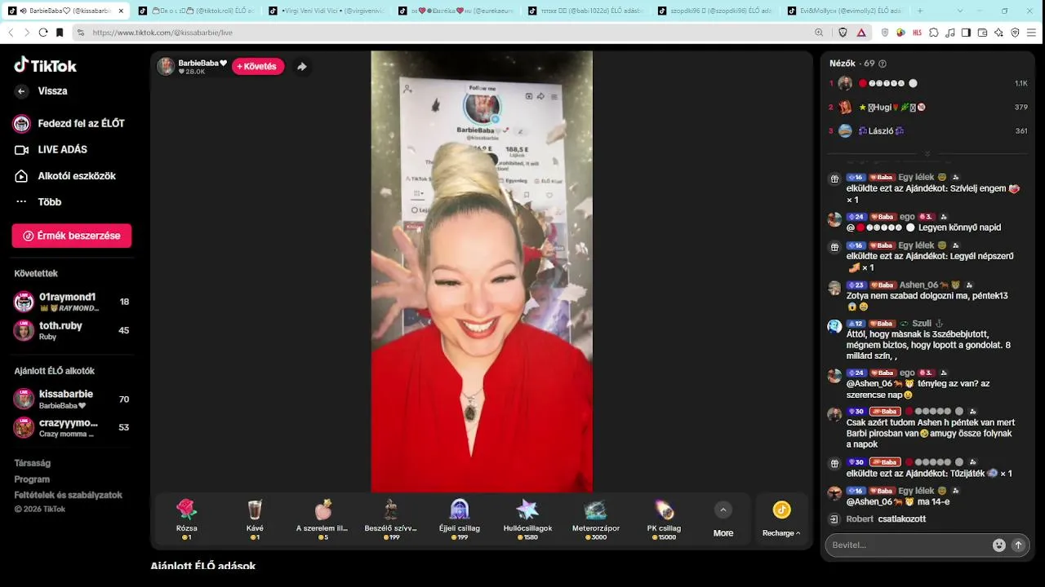The height and width of the screenshot is (587, 1045).
Task: Switch to the tiktok.roli browser tab
Action: [x=196, y=11]
